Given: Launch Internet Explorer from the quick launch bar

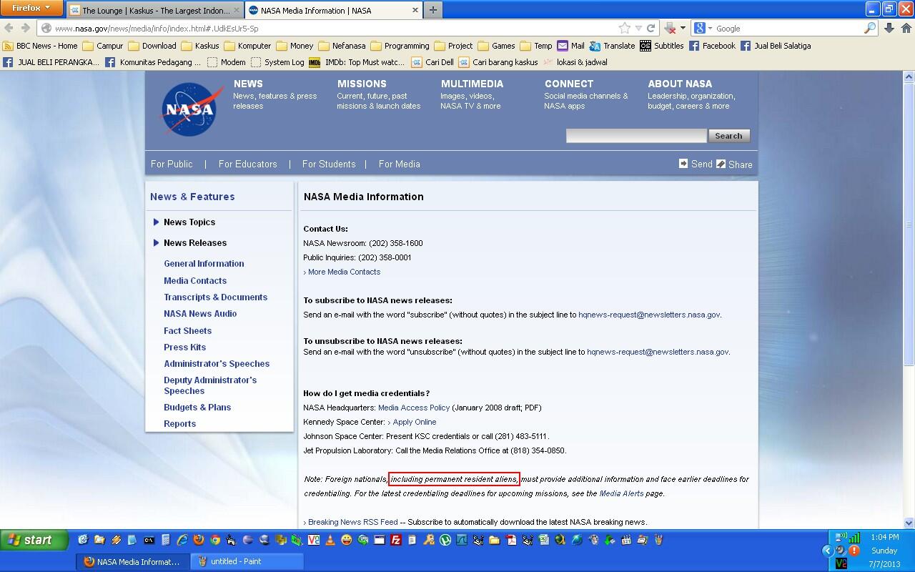Looking at the screenshot, I should (182, 540).
